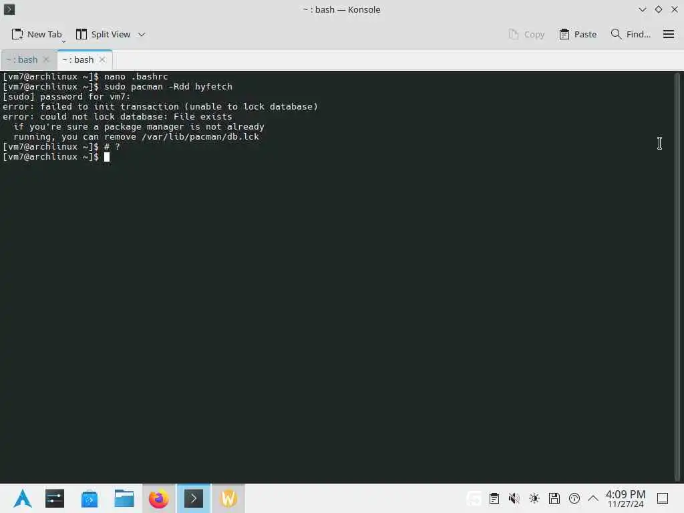Screen dimensions: 684x513
Task: Open the hamburger menu in Konsole
Action: coord(668,35)
